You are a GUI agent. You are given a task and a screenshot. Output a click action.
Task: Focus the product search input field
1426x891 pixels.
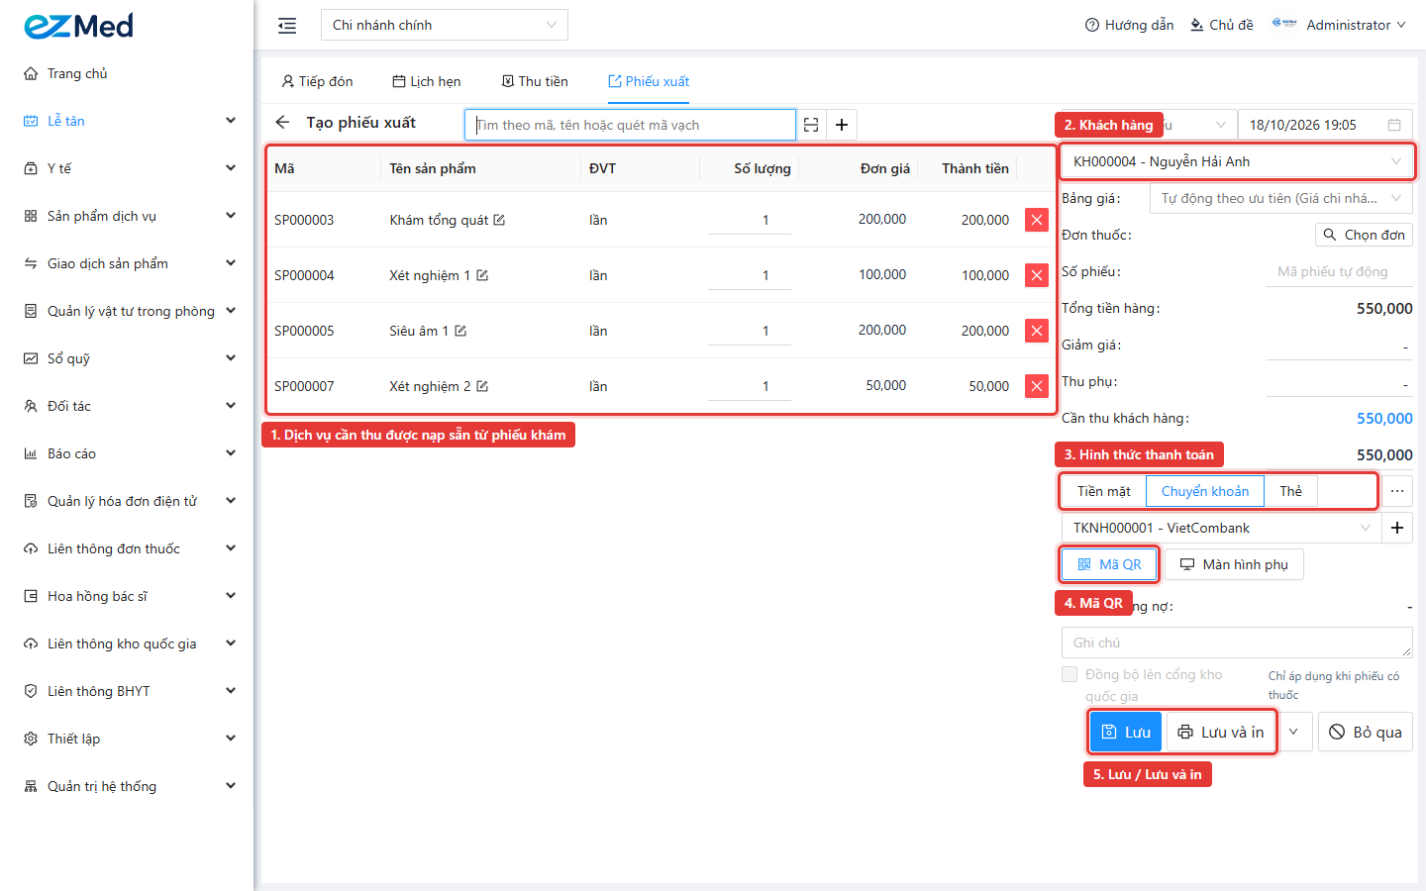[x=630, y=125]
